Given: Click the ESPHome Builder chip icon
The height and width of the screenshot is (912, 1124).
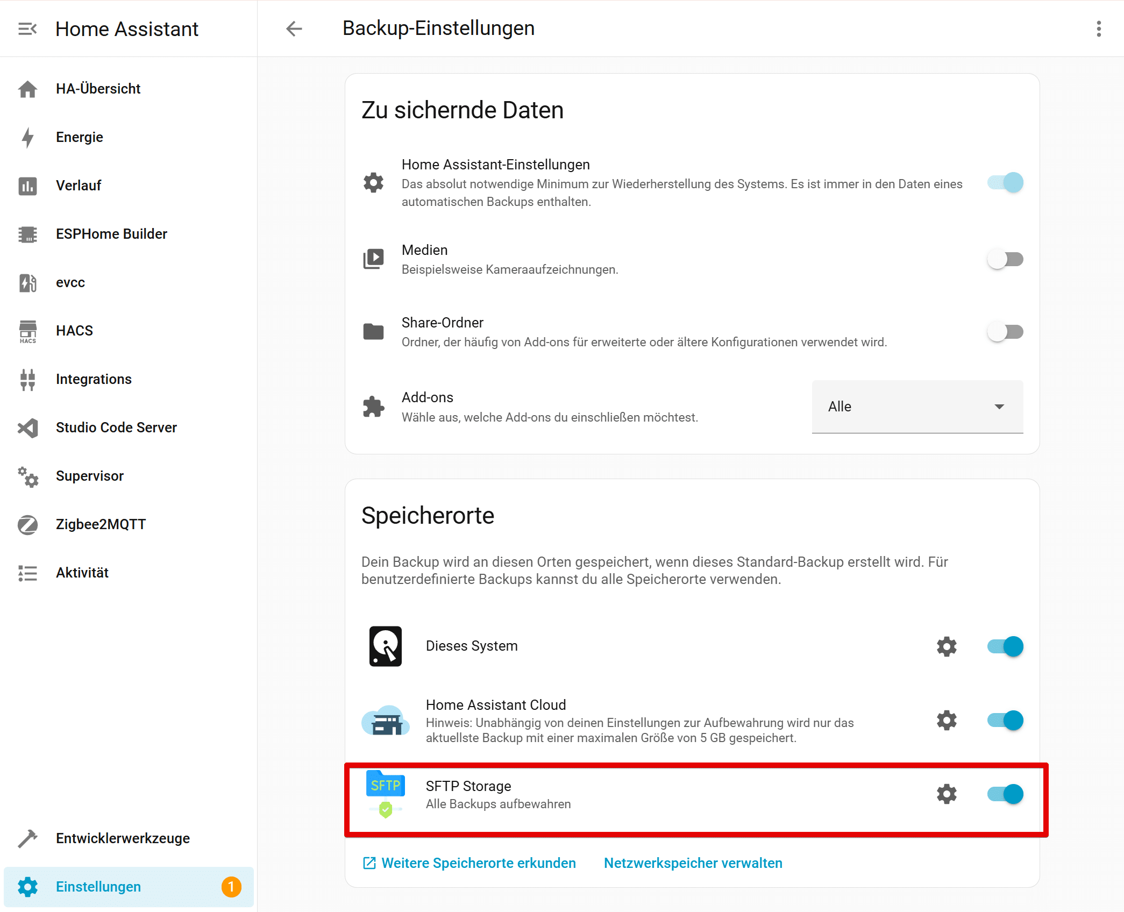Looking at the screenshot, I should (x=27, y=234).
